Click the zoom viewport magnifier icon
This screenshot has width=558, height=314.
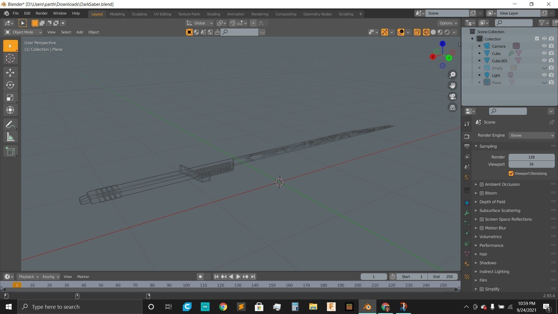tap(453, 75)
